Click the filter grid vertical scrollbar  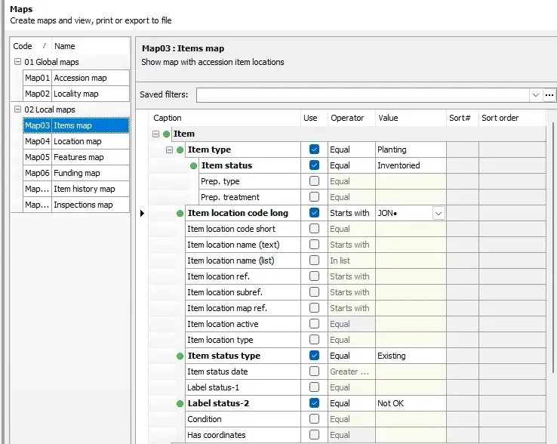pos(552,247)
